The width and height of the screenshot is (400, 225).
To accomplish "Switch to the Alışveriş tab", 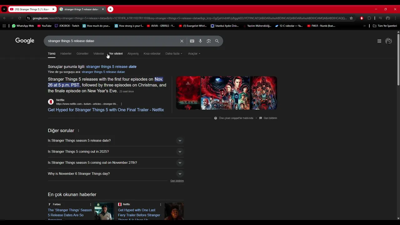I will click(x=133, y=54).
